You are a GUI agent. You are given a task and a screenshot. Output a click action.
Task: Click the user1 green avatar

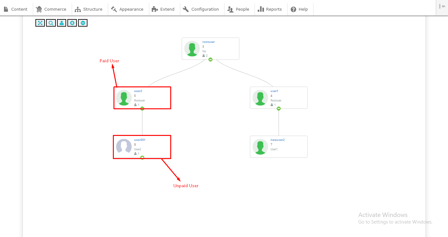[260, 98]
